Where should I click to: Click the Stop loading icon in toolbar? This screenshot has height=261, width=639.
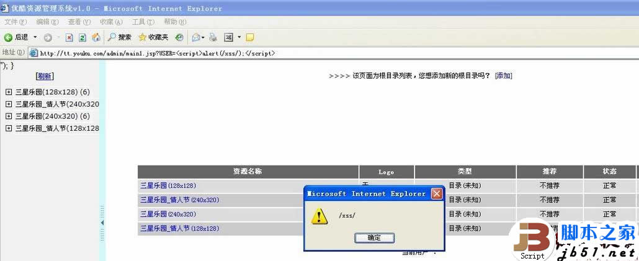(69, 37)
